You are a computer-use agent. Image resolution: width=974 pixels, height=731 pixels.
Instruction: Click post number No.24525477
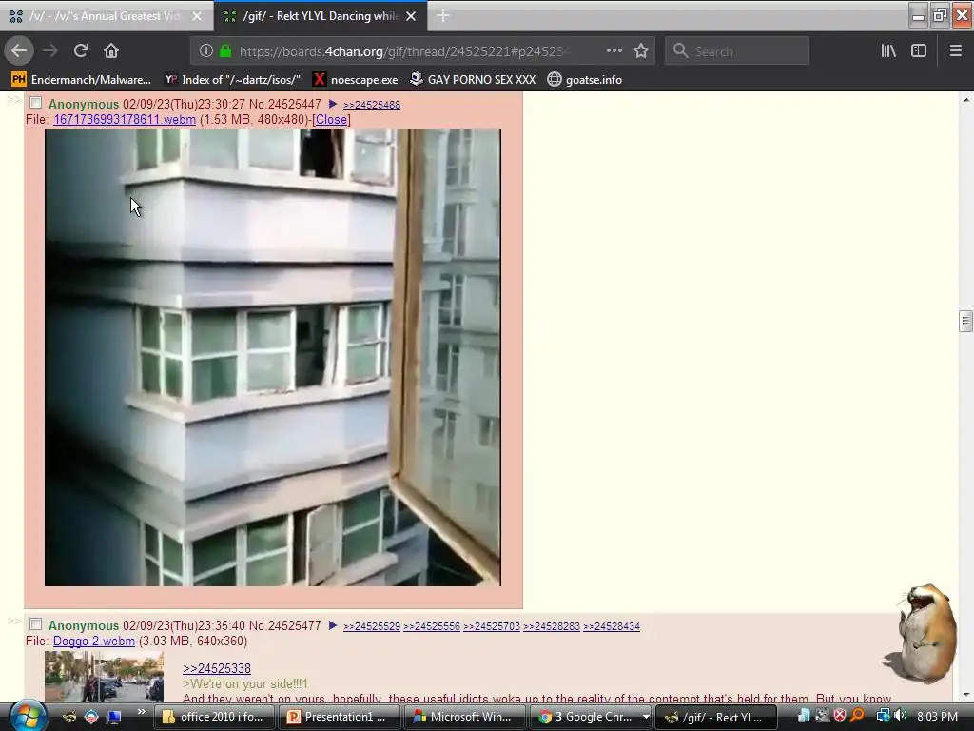(x=294, y=625)
